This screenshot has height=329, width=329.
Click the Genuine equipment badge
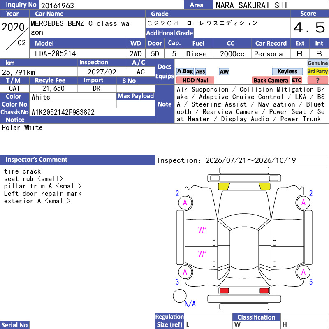tap(317, 63)
